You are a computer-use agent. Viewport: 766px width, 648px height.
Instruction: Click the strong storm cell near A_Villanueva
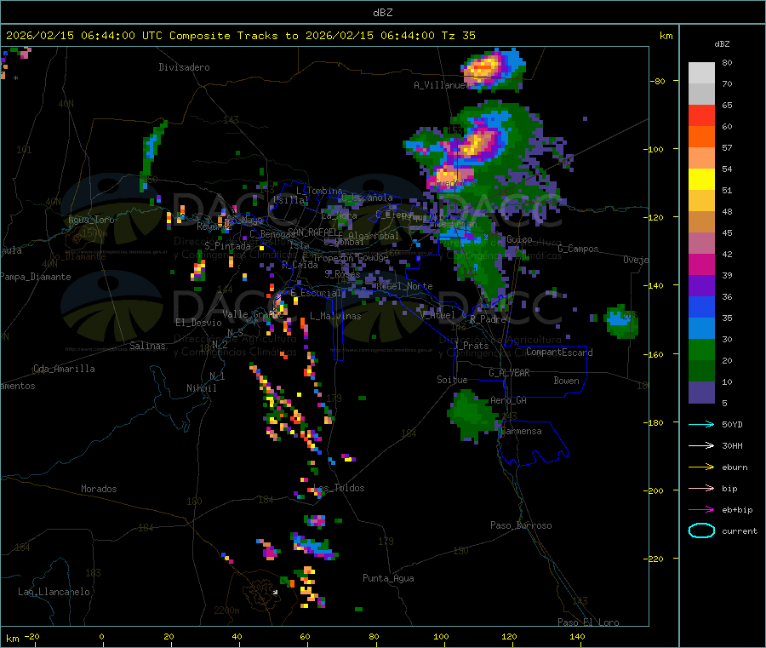[493, 69]
